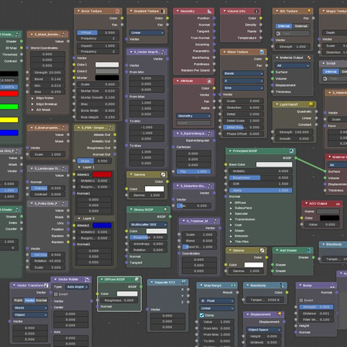Click the Wave Texture node header icon

[262, 52]
